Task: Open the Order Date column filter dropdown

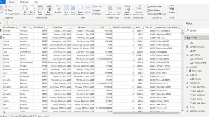Action: point(70,27)
